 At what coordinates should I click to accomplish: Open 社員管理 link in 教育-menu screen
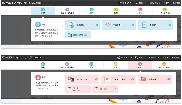click(175, 57)
